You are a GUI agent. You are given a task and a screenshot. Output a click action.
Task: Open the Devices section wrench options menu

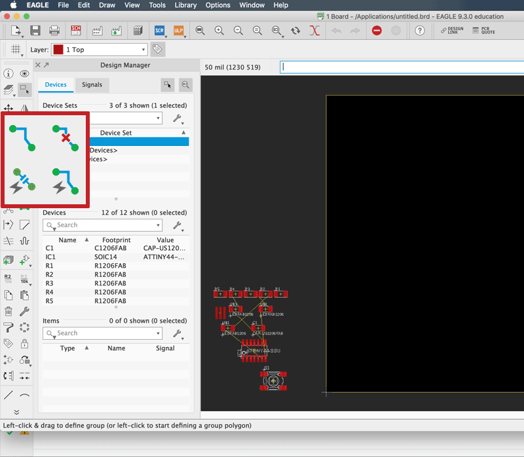point(178,225)
